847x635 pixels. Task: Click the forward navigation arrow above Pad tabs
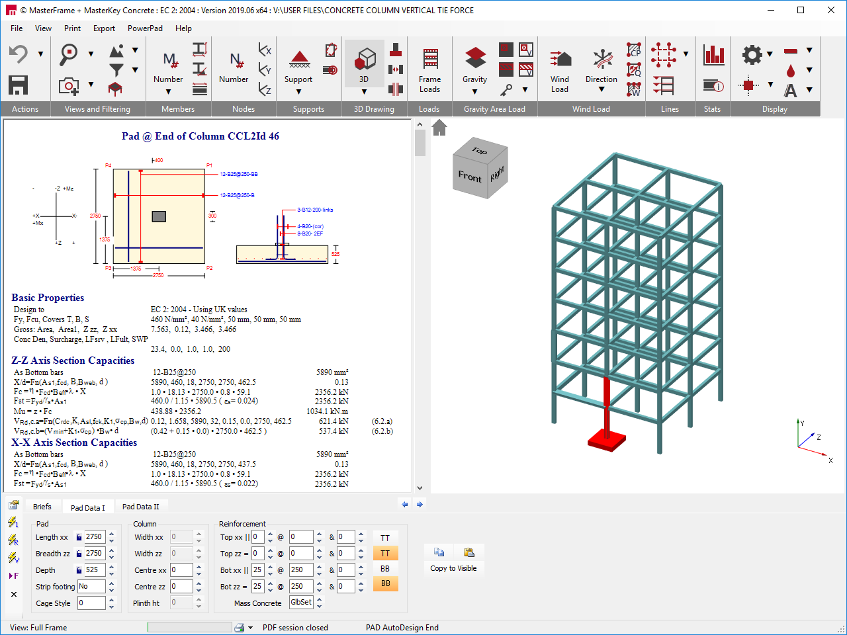pyautogui.click(x=419, y=504)
